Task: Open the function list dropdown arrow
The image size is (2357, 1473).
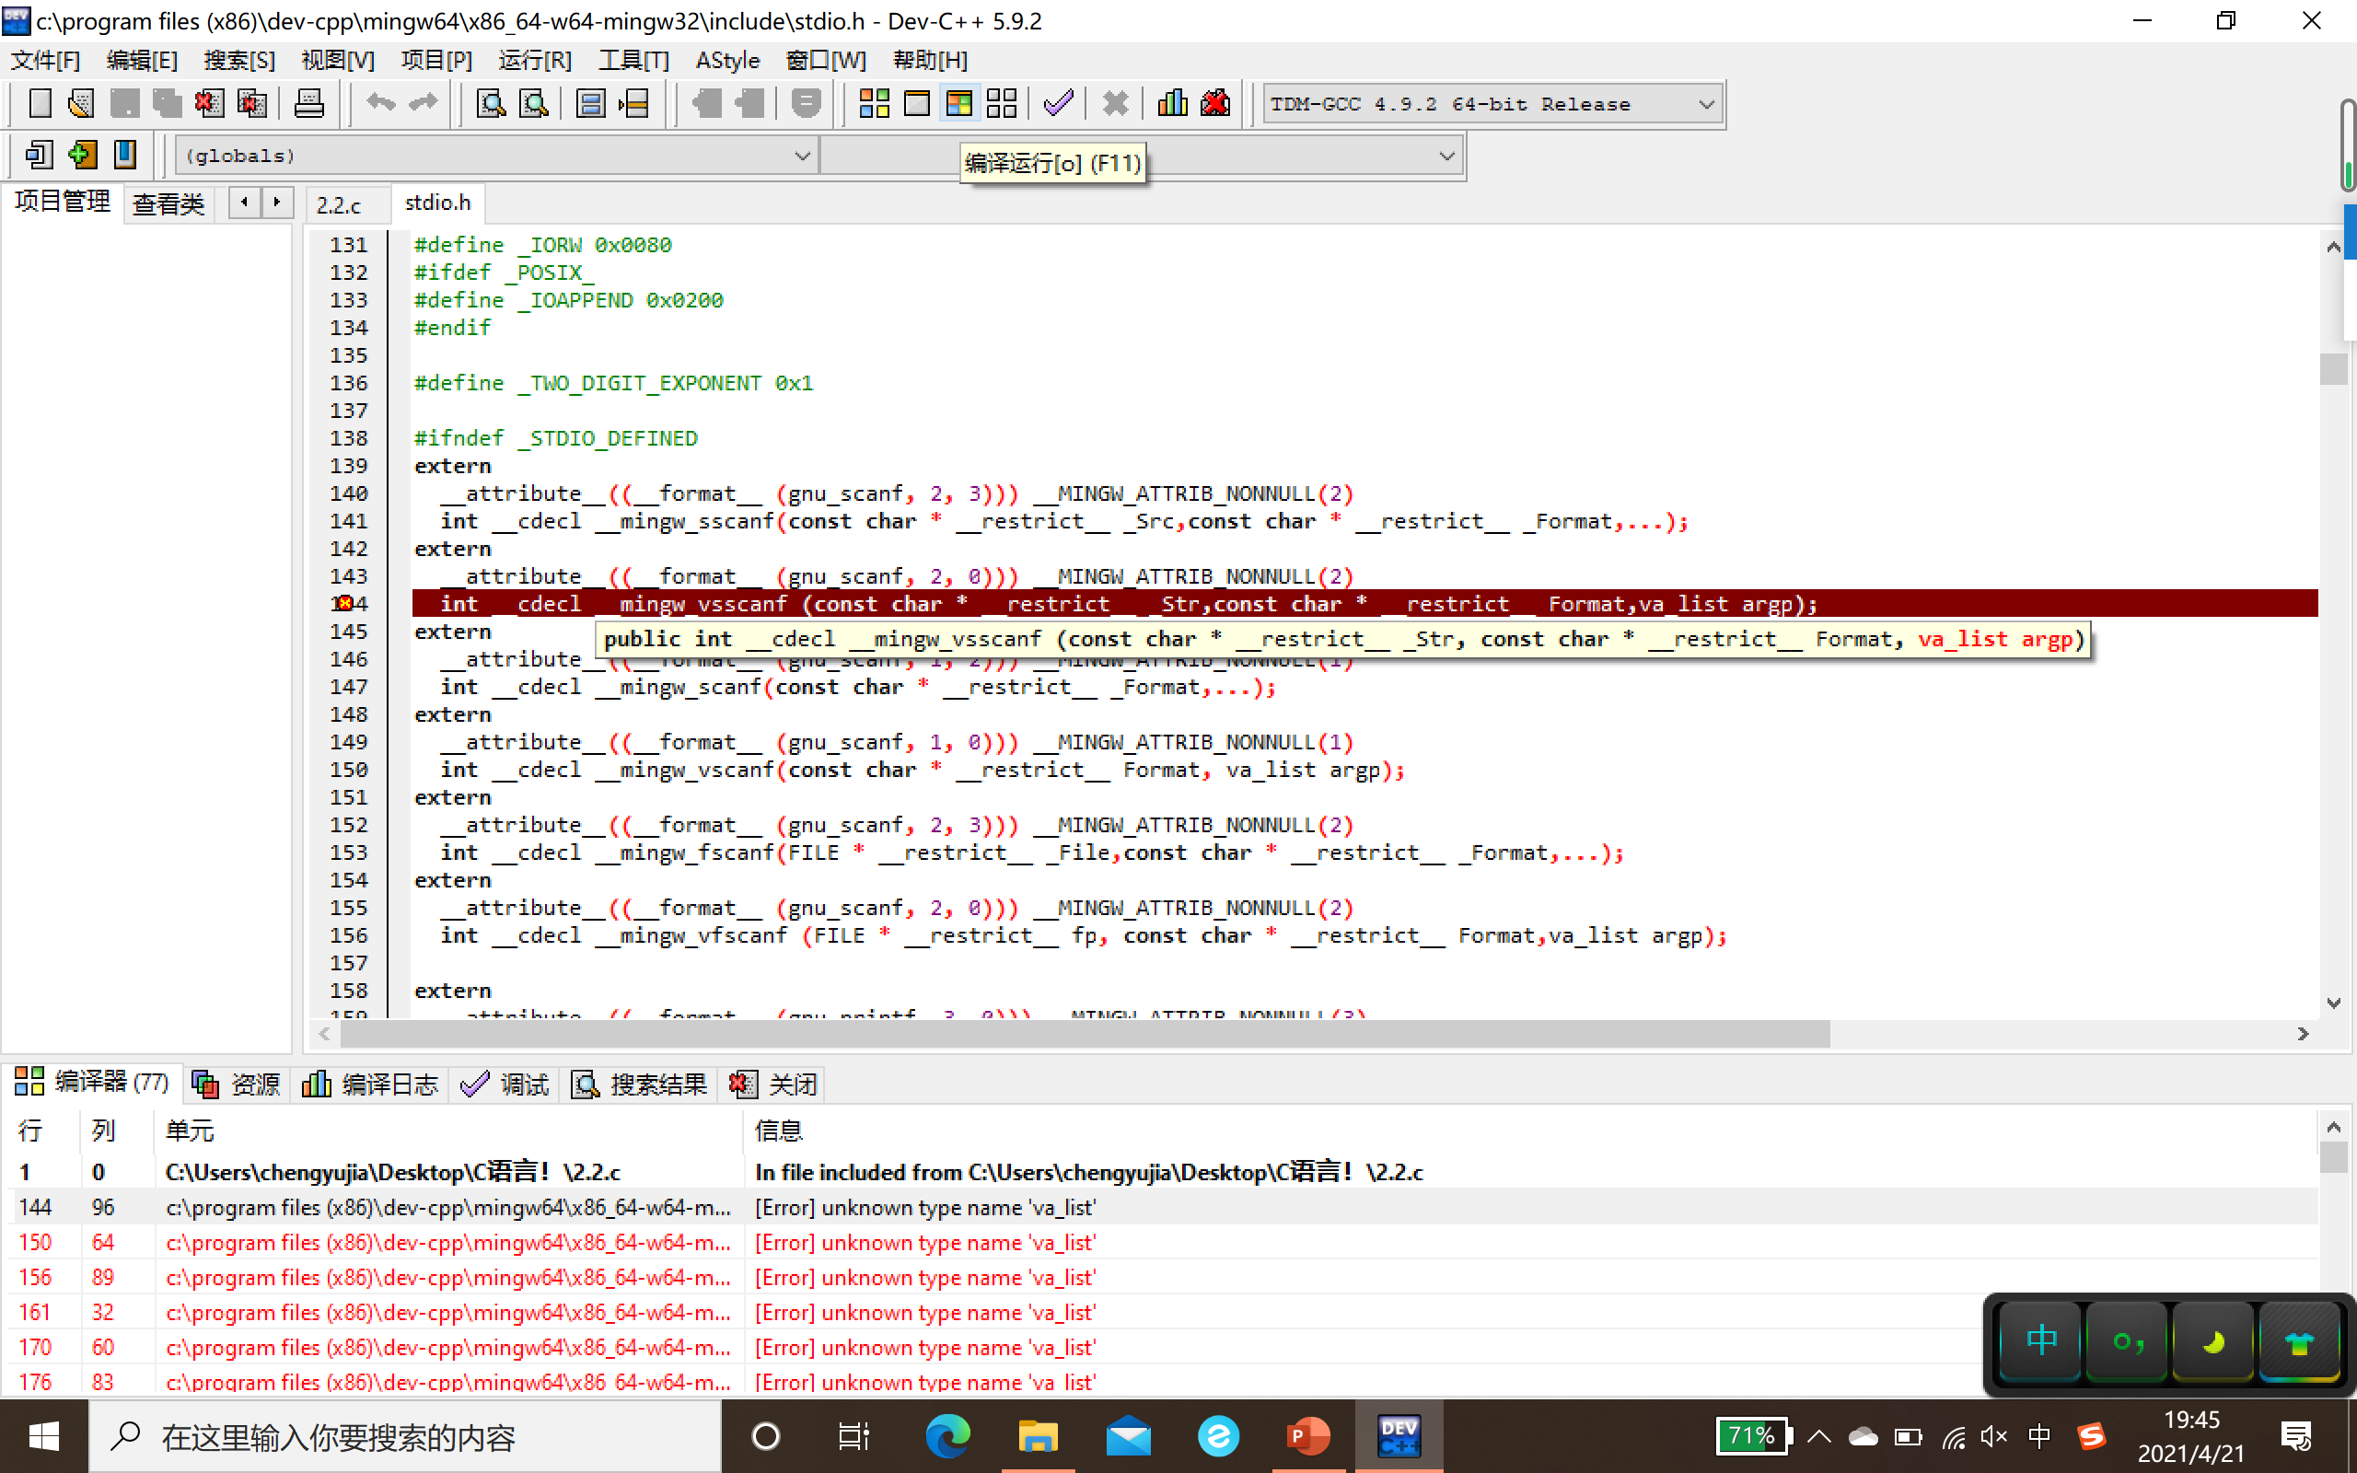Action: 1446,156
